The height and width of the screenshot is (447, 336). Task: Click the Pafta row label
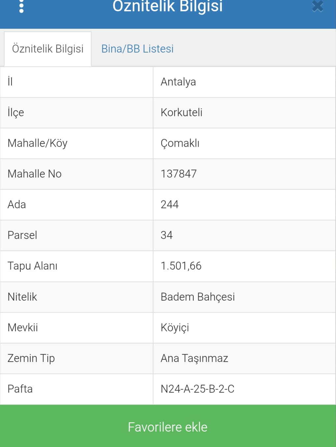tap(20, 389)
